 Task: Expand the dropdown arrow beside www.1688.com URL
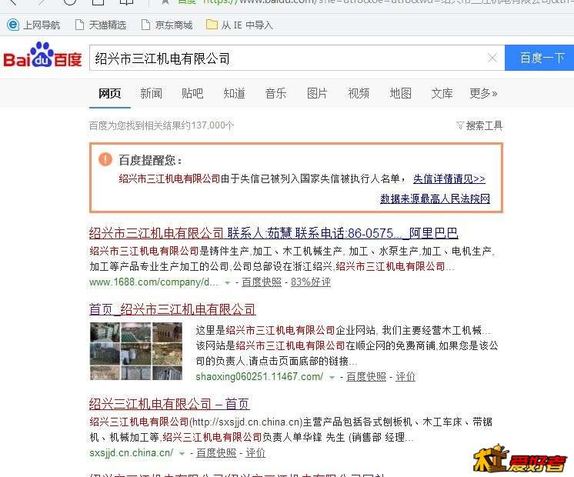point(227,282)
